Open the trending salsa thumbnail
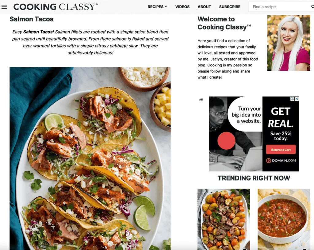The height and width of the screenshot is (250, 314). pos(284,219)
